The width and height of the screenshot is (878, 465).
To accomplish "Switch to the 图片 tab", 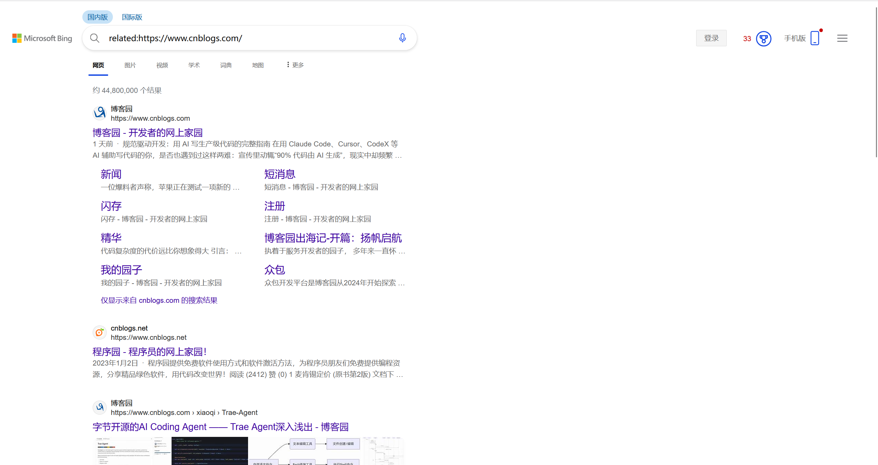I will [130, 65].
